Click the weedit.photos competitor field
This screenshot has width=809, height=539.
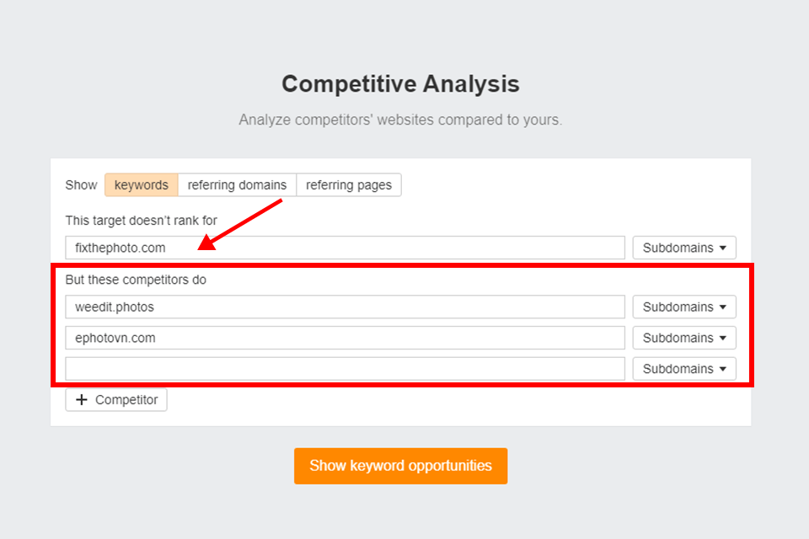pyautogui.click(x=345, y=307)
